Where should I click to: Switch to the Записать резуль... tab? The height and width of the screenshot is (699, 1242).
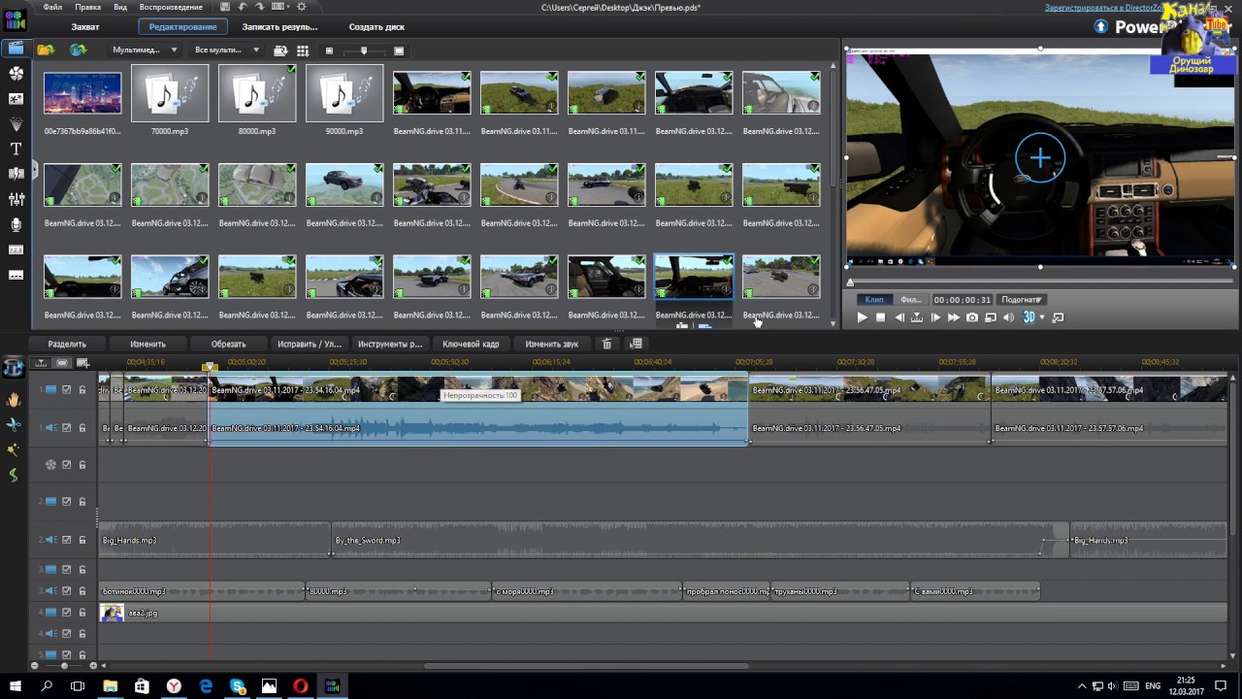point(279,27)
